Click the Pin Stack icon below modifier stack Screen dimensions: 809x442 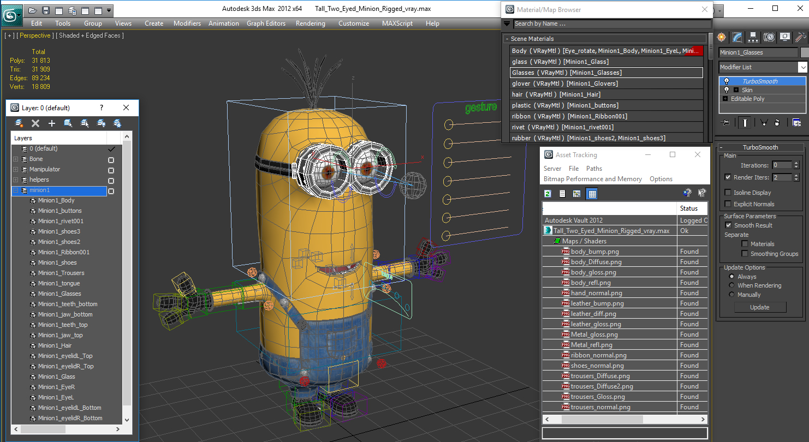click(x=725, y=122)
